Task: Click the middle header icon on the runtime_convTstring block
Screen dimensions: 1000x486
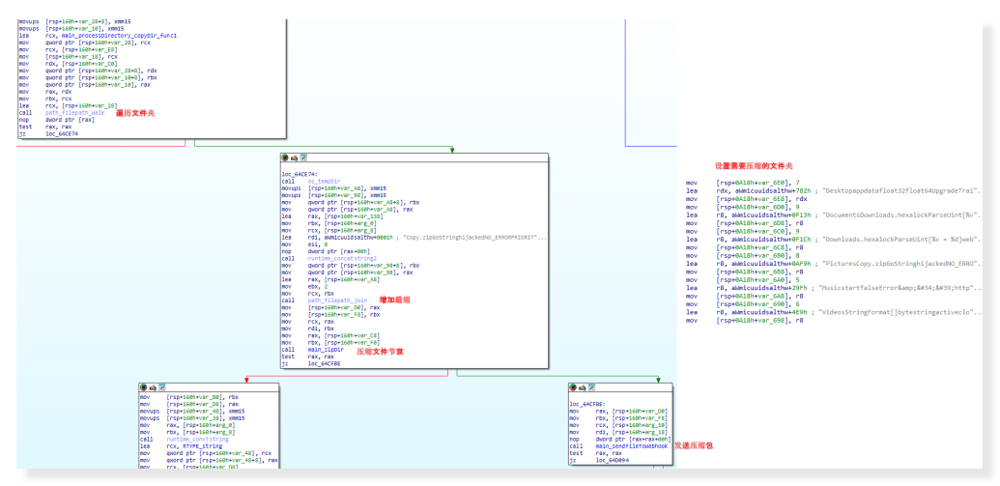Action: pos(153,386)
